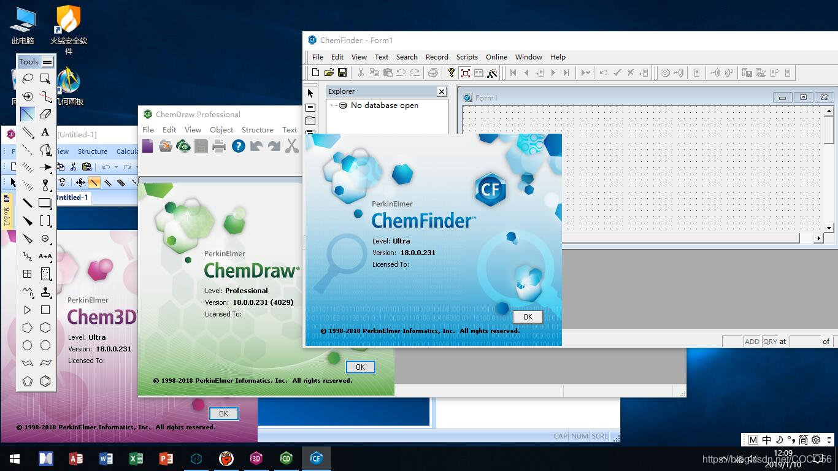The width and height of the screenshot is (838, 471).
Task: Select the bold bond tool in Tools palette
Action: tap(28, 203)
